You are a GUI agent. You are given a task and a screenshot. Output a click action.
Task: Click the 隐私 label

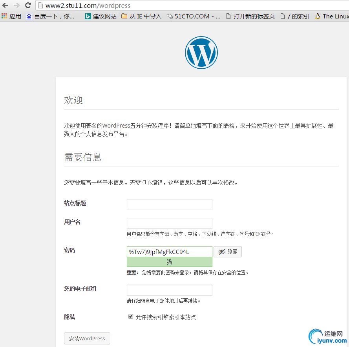69,317
